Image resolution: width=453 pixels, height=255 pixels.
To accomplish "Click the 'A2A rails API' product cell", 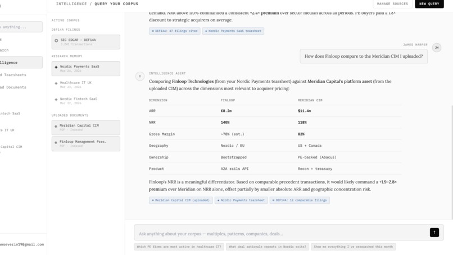I will pyautogui.click(x=234, y=169).
